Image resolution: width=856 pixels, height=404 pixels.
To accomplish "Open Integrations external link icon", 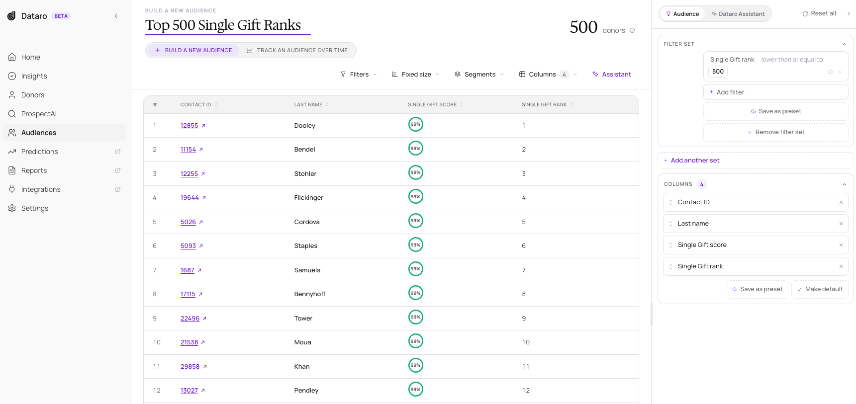I will 118,189.
